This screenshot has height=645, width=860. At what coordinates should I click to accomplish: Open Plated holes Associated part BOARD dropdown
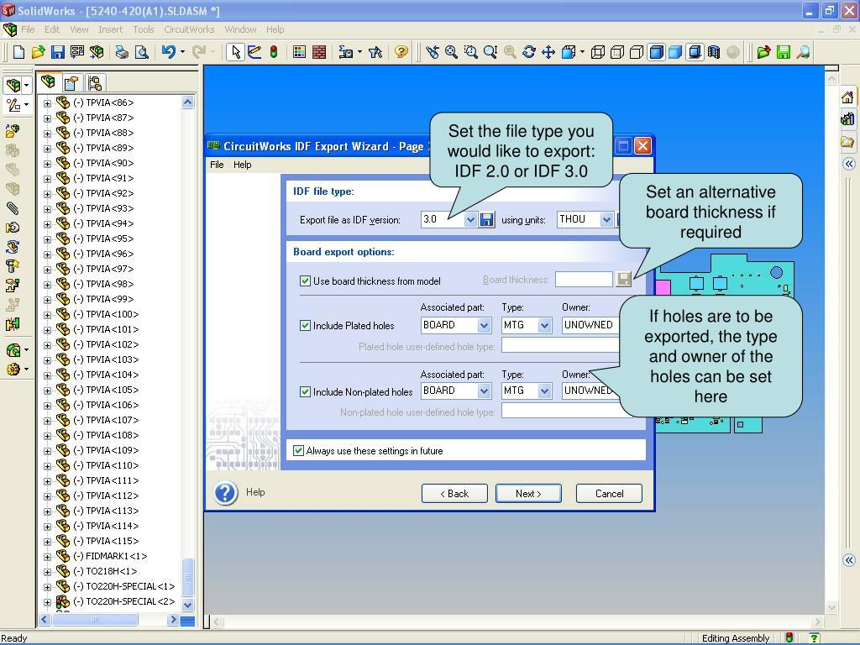click(x=484, y=325)
